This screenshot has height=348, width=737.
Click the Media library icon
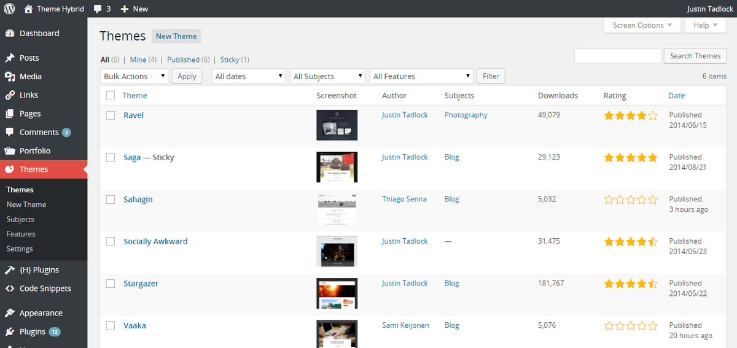click(x=10, y=76)
